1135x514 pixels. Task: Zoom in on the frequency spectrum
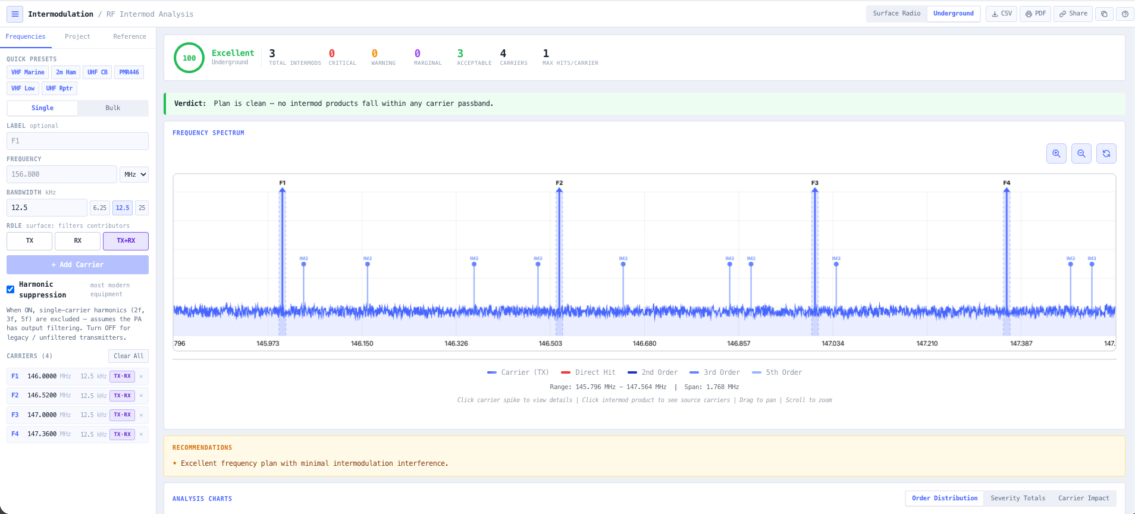(x=1056, y=153)
